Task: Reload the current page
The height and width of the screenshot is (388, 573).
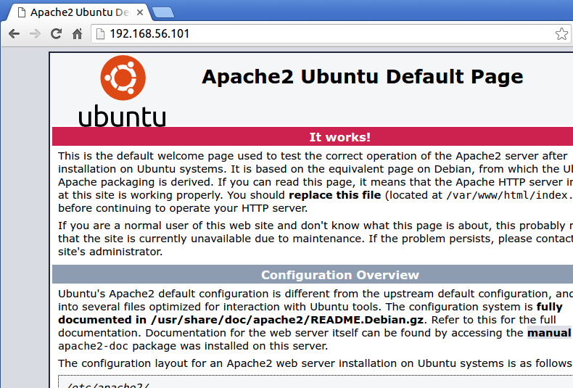Action: click(56, 34)
